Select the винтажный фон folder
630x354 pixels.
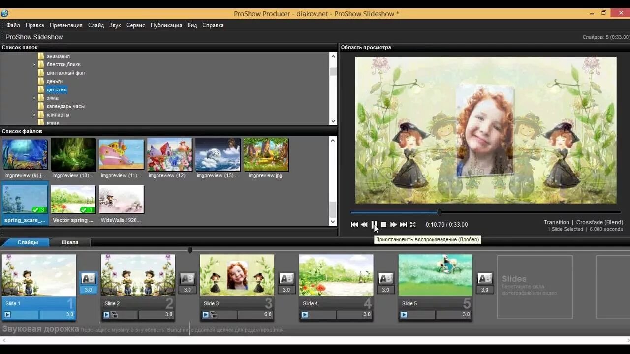click(65, 73)
